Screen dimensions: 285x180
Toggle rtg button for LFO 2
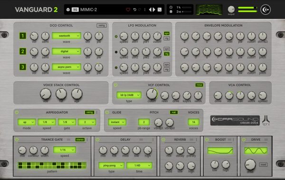pyautogui.click(x=167, y=54)
